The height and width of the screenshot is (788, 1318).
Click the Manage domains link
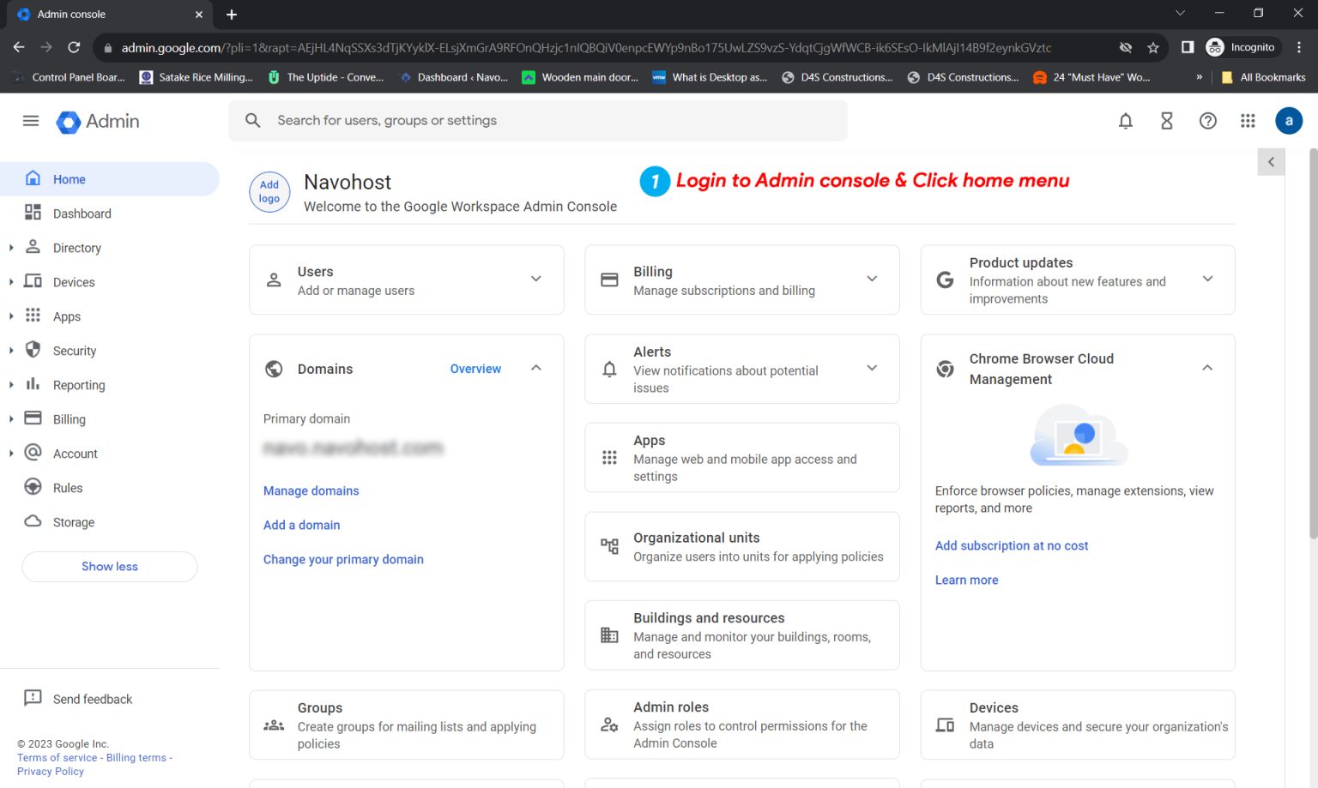click(311, 490)
